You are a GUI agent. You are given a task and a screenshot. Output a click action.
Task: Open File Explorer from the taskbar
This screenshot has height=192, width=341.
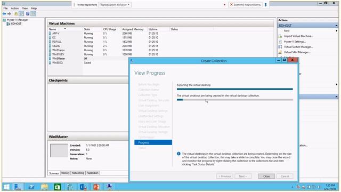click(x=44, y=187)
